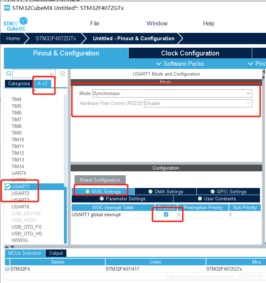The image size is (266, 283).
Task: Select the A->Z tab
Action: (x=43, y=84)
